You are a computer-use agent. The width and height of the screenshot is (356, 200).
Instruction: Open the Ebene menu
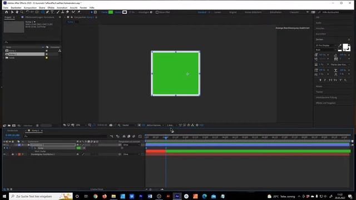(42, 8)
